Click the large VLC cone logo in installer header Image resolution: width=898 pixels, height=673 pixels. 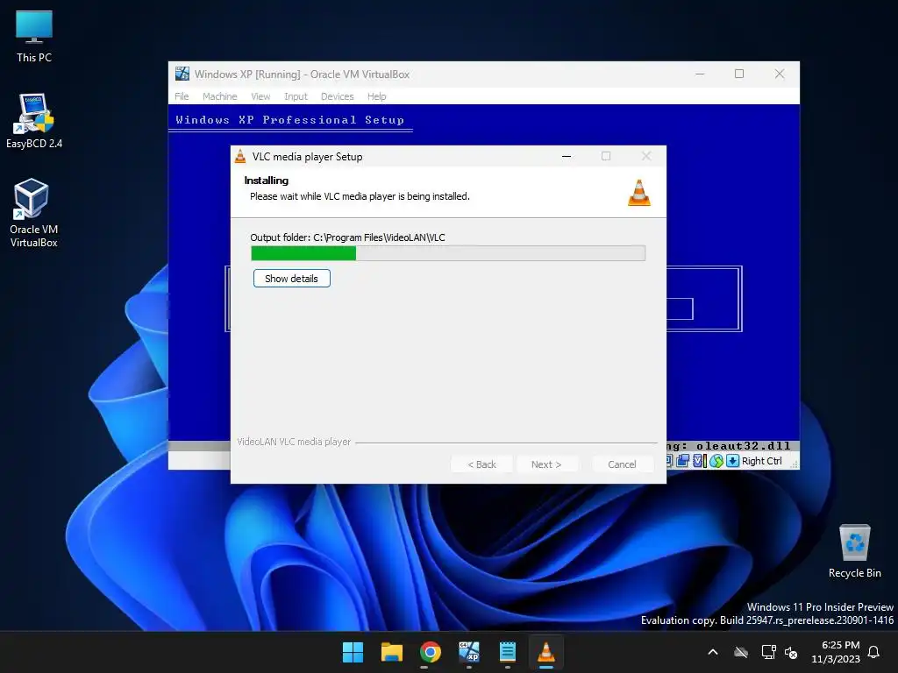point(639,193)
